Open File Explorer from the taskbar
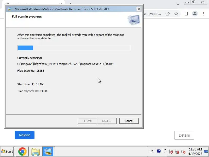 36,152
